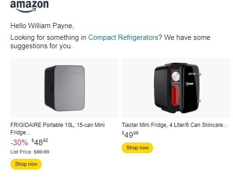Image resolution: width=233 pixels, height=178 pixels.
Task: Open the black Tiastar fridge product image
Action: tap(176, 88)
